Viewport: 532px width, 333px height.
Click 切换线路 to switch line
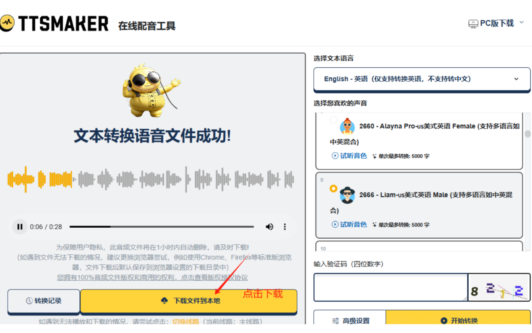(186, 322)
